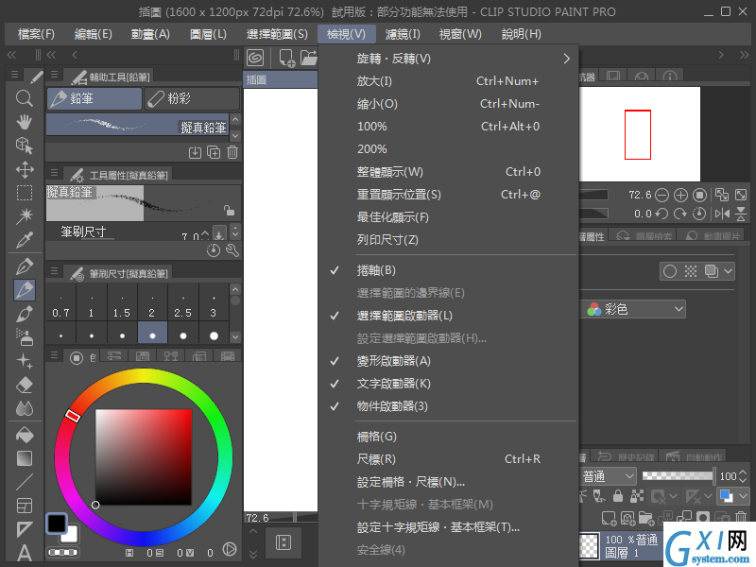Select the active Pencil tool
This screenshot has height=567, width=756.
(25, 290)
